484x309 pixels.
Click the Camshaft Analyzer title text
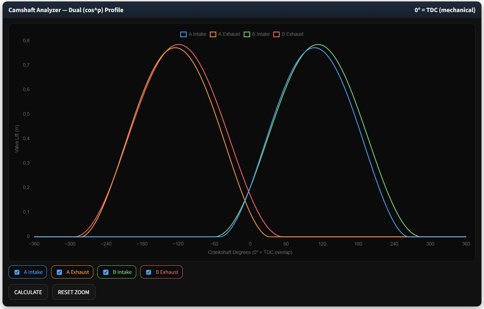(x=66, y=10)
